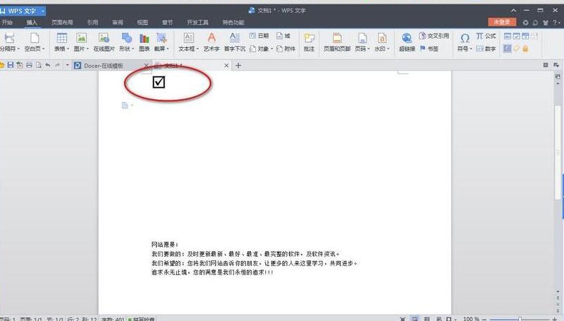564x321 pixels.
Task: Click the zoom slider handle in status bar
Action: tap(520, 319)
